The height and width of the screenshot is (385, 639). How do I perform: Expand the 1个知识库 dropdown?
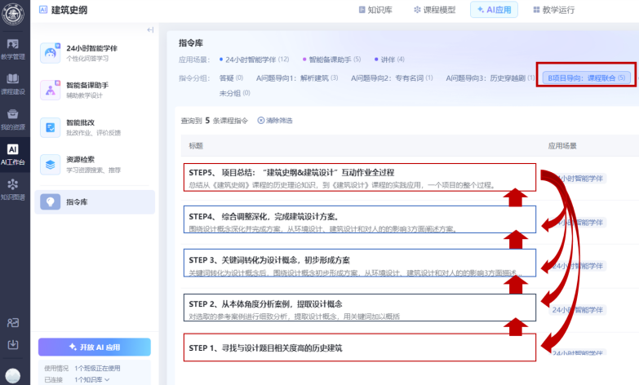click(92, 379)
